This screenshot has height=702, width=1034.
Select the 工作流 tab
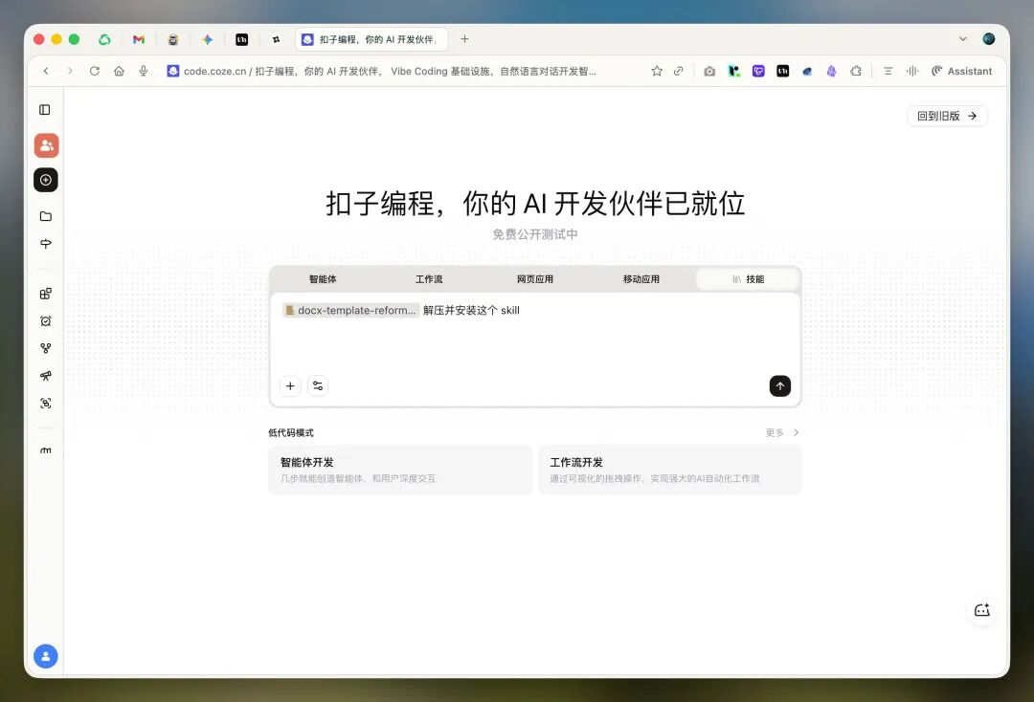[429, 279]
